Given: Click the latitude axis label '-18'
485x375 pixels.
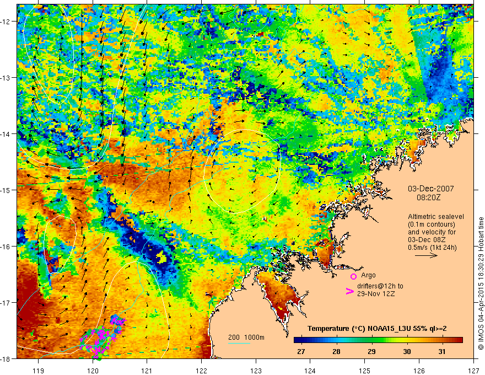Looking at the screenshot, I should [x=6, y=358].
